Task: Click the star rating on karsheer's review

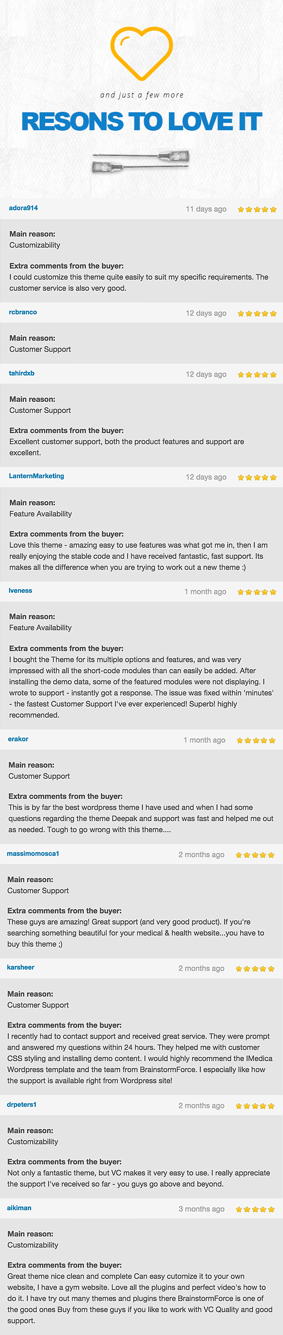Action: pyautogui.click(x=254, y=969)
